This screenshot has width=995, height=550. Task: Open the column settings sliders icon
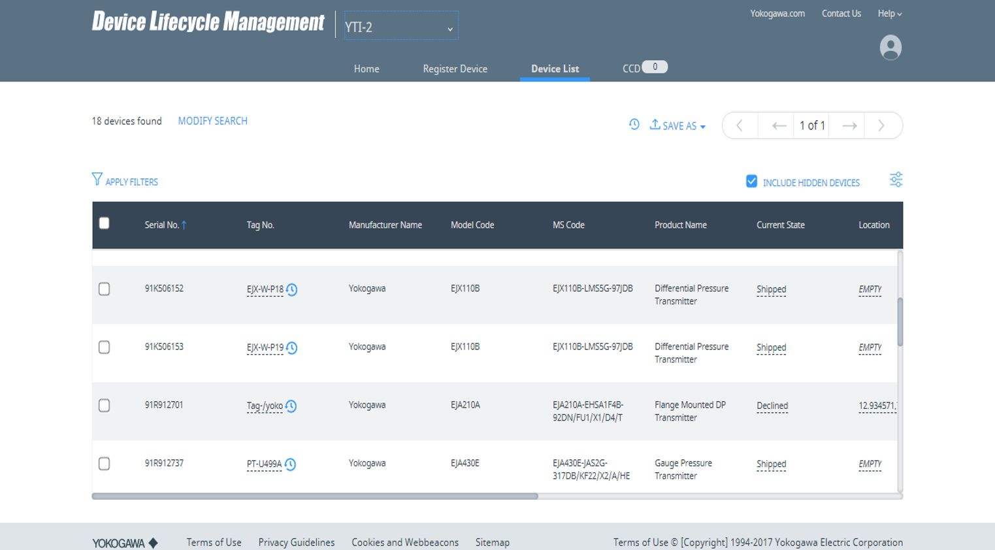896,180
